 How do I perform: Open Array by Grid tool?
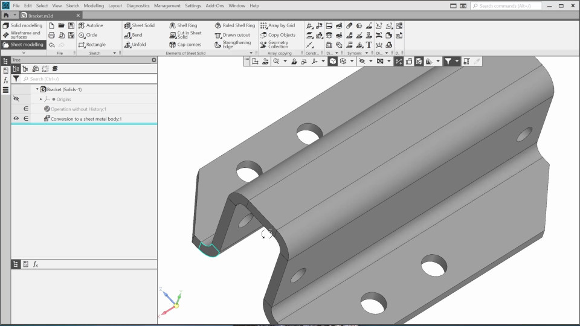[278, 25]
